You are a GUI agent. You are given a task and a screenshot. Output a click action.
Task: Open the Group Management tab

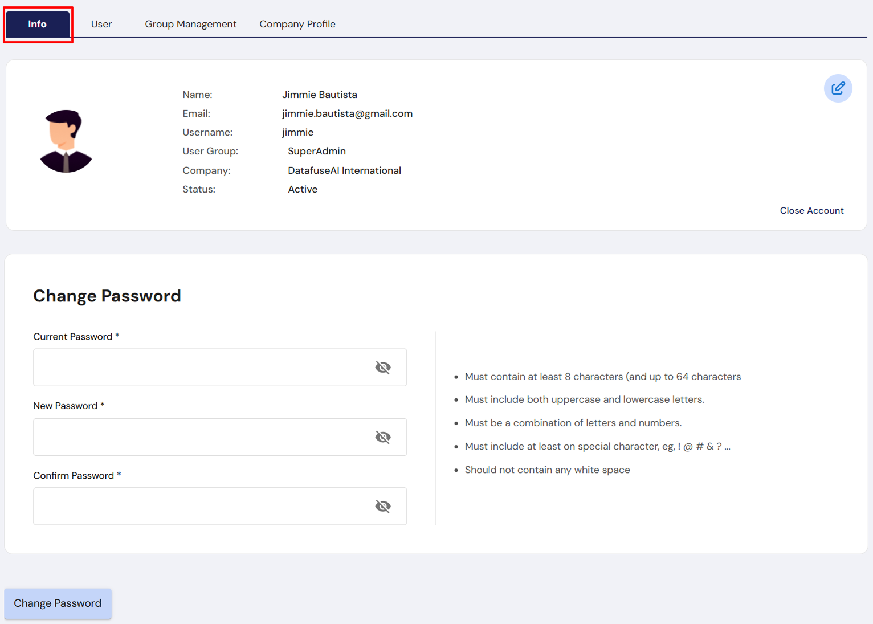coord(190,24)
